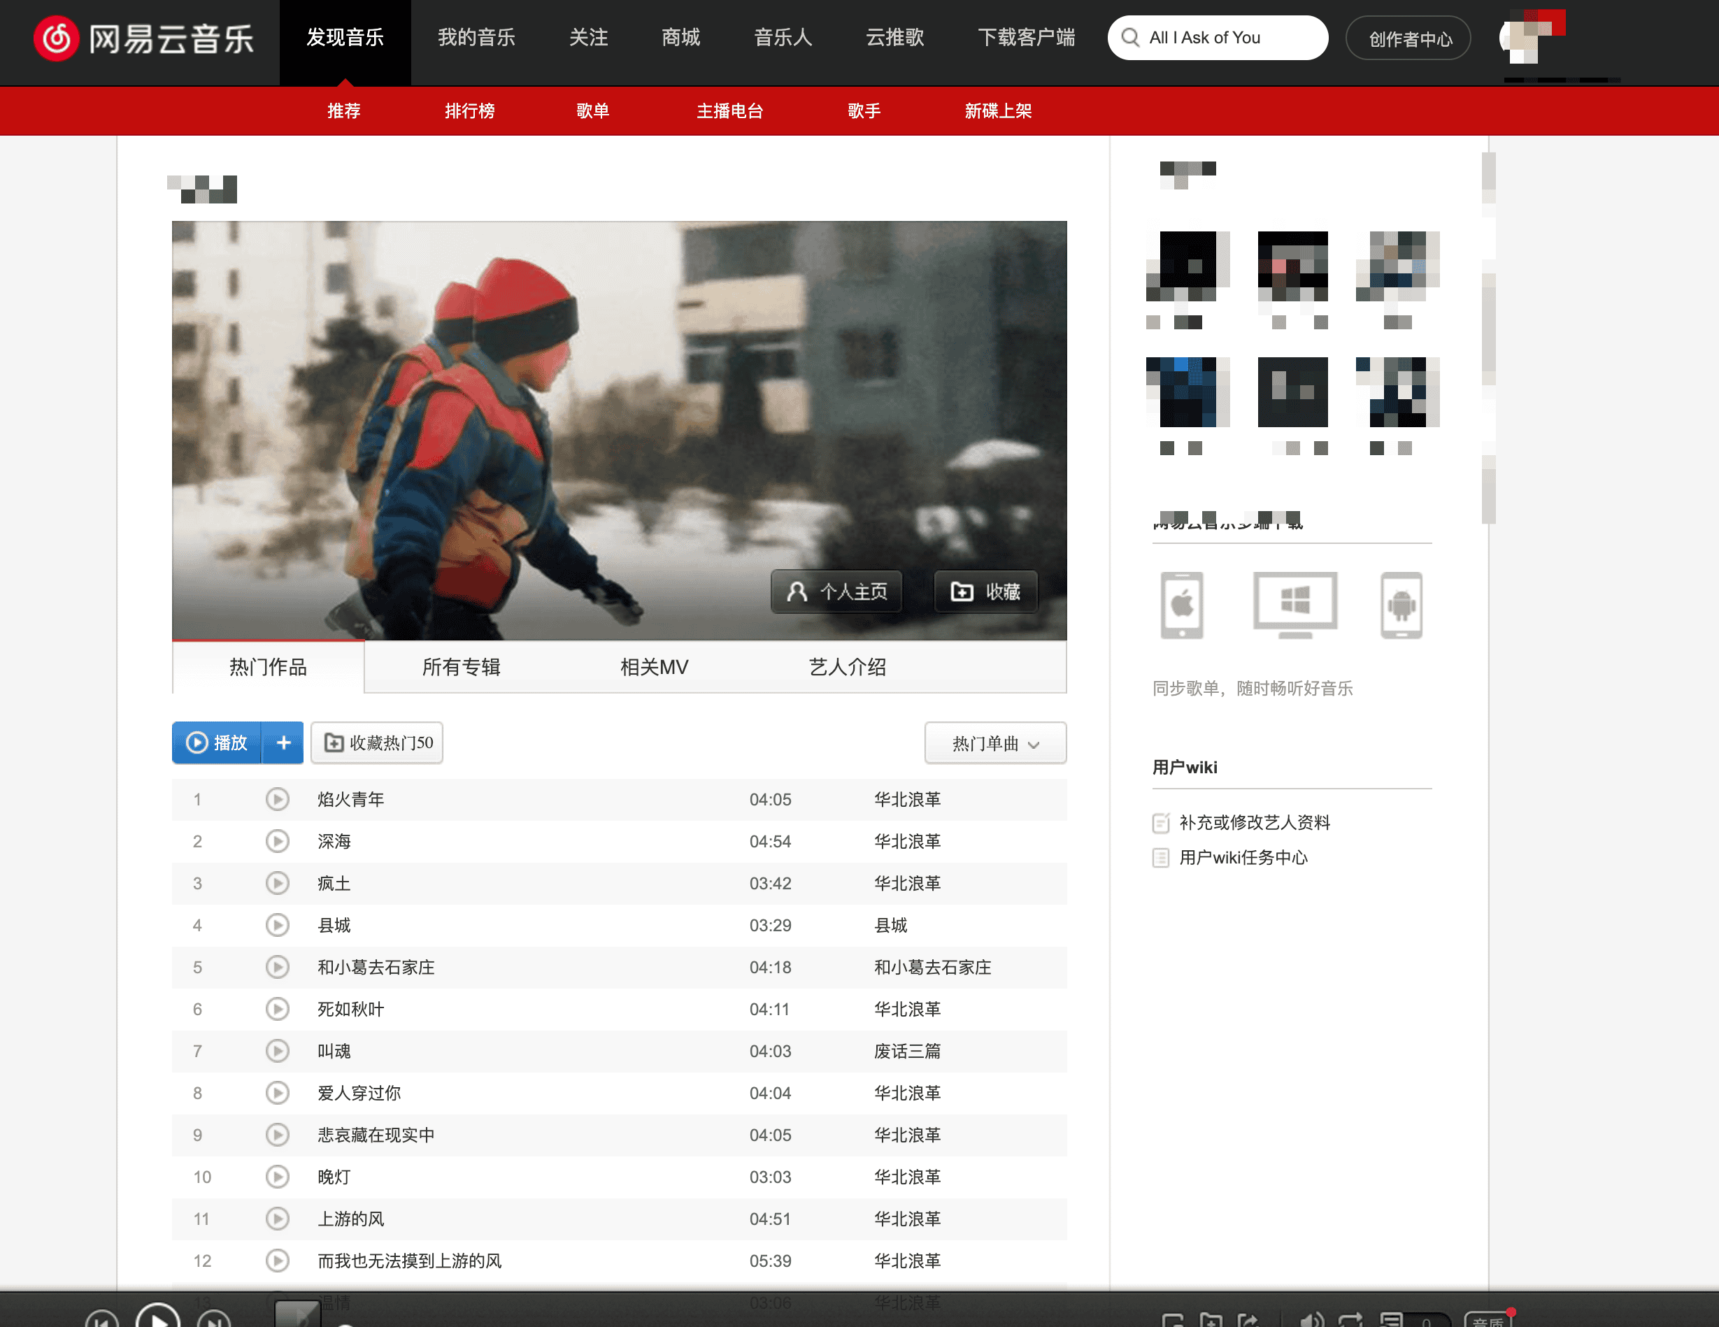Add hot songs to playlist plus button
The image size is (1719, 1327).
pos(283,743)
